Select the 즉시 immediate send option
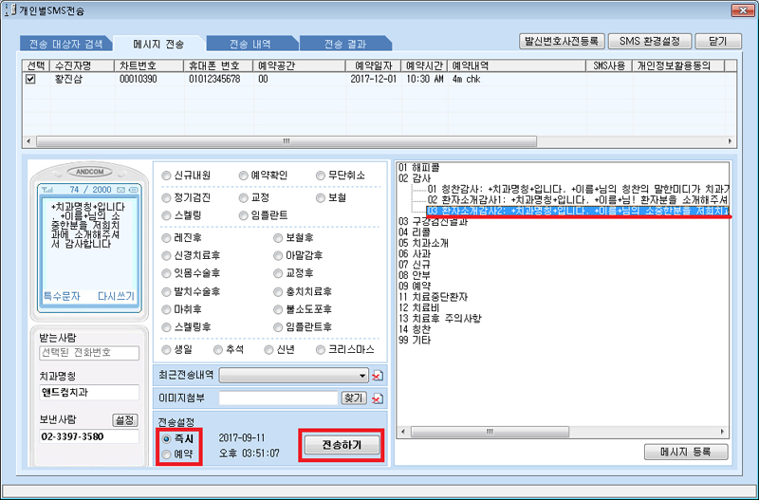The height and width of the screenshot is (500, 759). coord(168,439)
